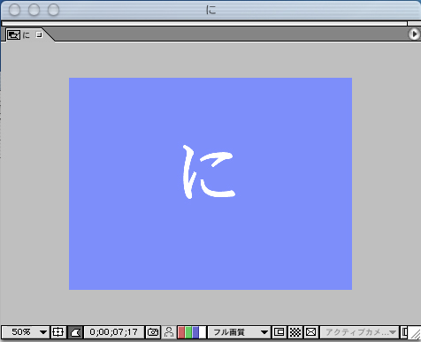Minimize the に window with second title button
This screenshot has width=421, height=342.
34,10
